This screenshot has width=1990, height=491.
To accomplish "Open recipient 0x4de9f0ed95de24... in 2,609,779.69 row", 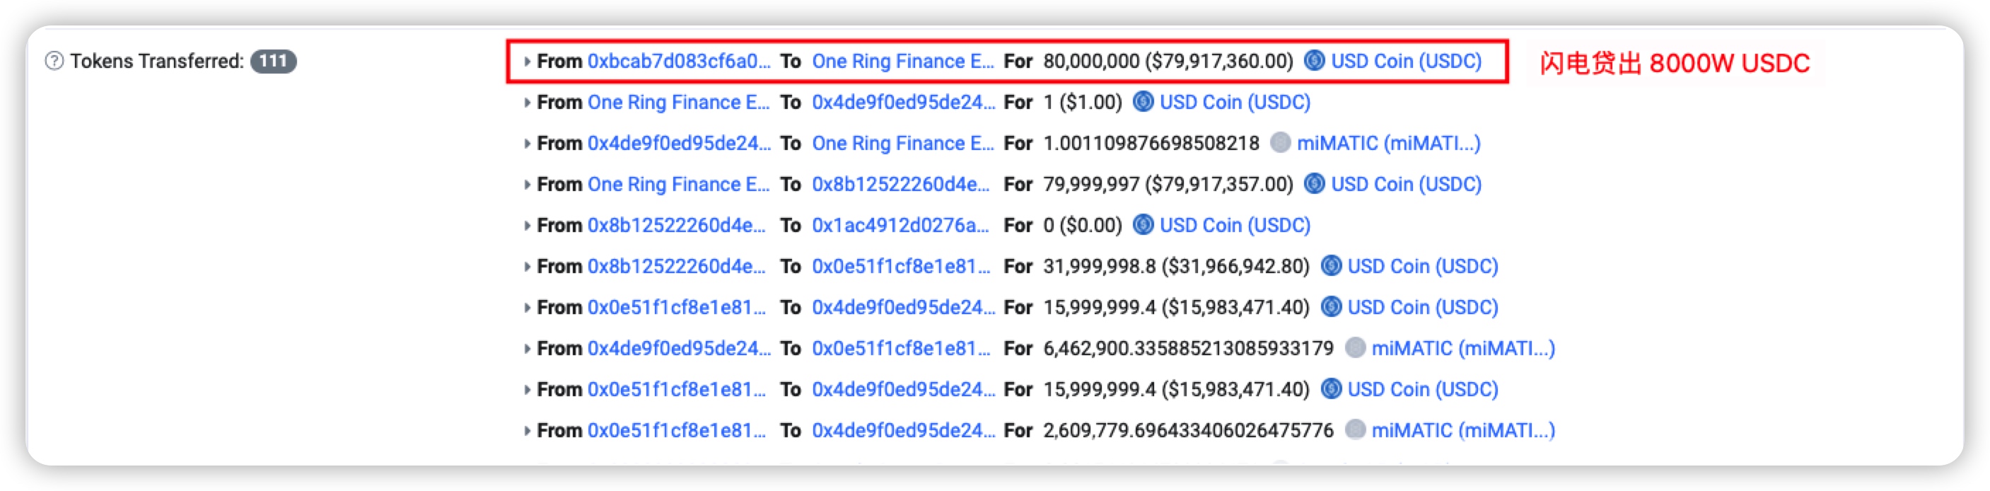I will (903, 430).
